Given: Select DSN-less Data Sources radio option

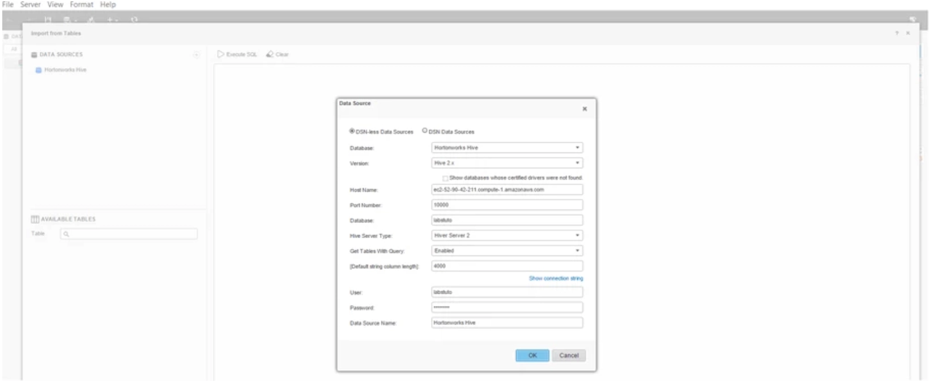Looking at the screenshot, I should (352, 131).
